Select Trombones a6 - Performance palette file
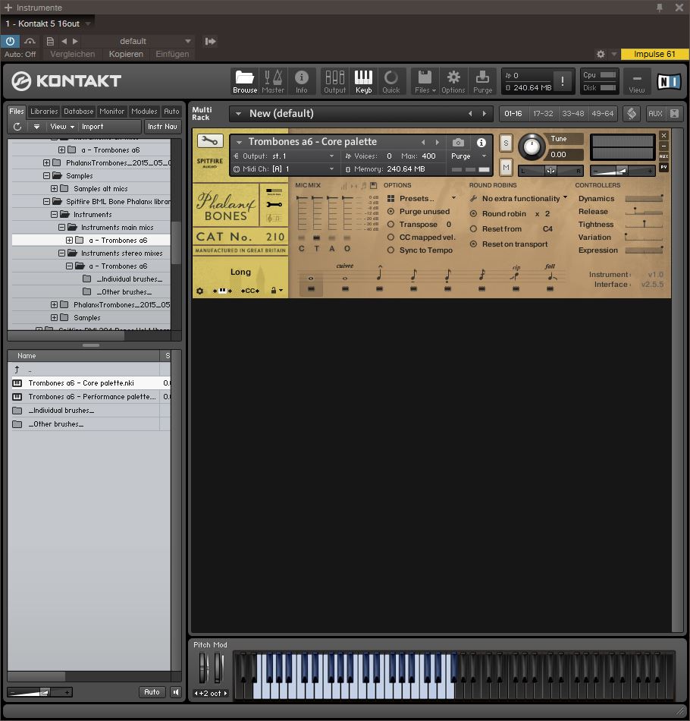This screenshot has height=721, width=690. [91, 396]
